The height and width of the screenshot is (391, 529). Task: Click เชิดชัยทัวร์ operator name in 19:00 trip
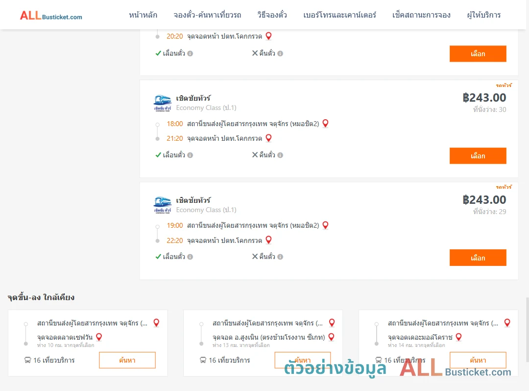pos(193,200)
